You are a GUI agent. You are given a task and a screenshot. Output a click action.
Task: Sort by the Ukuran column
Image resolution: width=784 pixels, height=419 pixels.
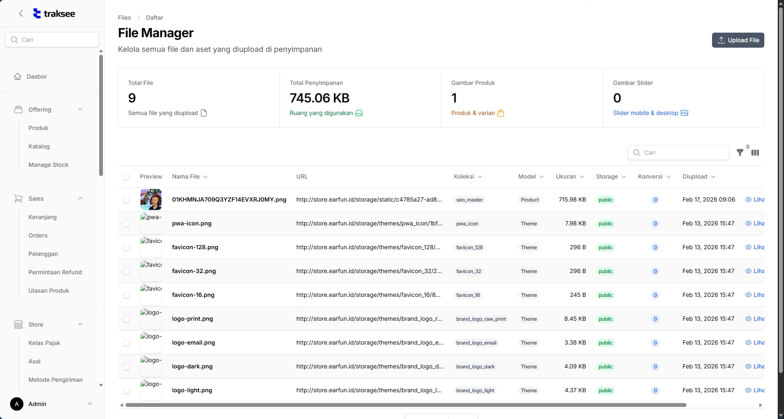point(569,176)
